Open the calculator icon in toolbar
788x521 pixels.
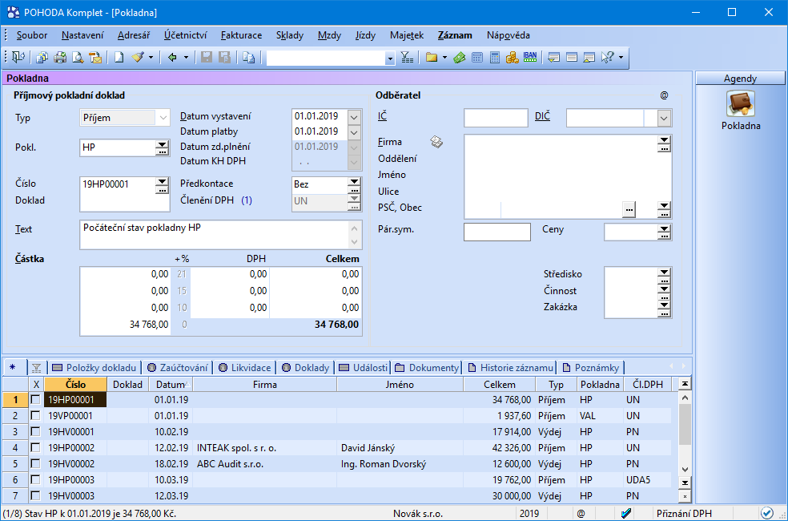495,58
